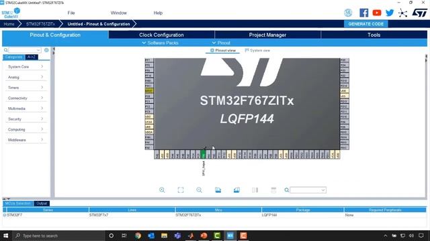Click the GENERATE CODE button
The height and width of the screenshot is (241, 430).
pos(365,24)
